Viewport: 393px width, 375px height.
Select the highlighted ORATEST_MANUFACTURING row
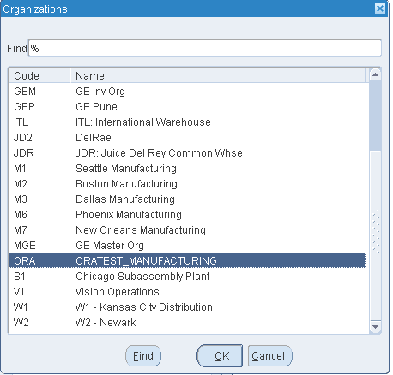[x=187, y=260]
